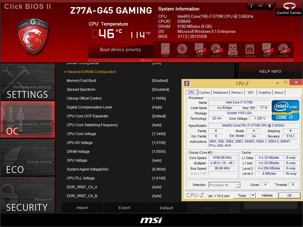Switch to the Graphics tab in CPU-Z
The image size is (303, 227).
265,93
